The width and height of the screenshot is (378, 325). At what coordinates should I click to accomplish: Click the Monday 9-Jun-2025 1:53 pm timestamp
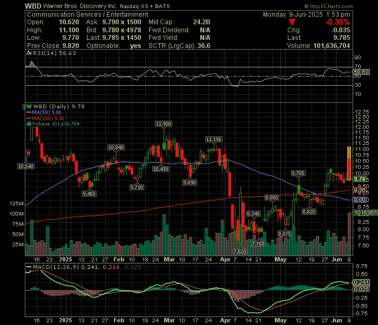tap(306, 15)
